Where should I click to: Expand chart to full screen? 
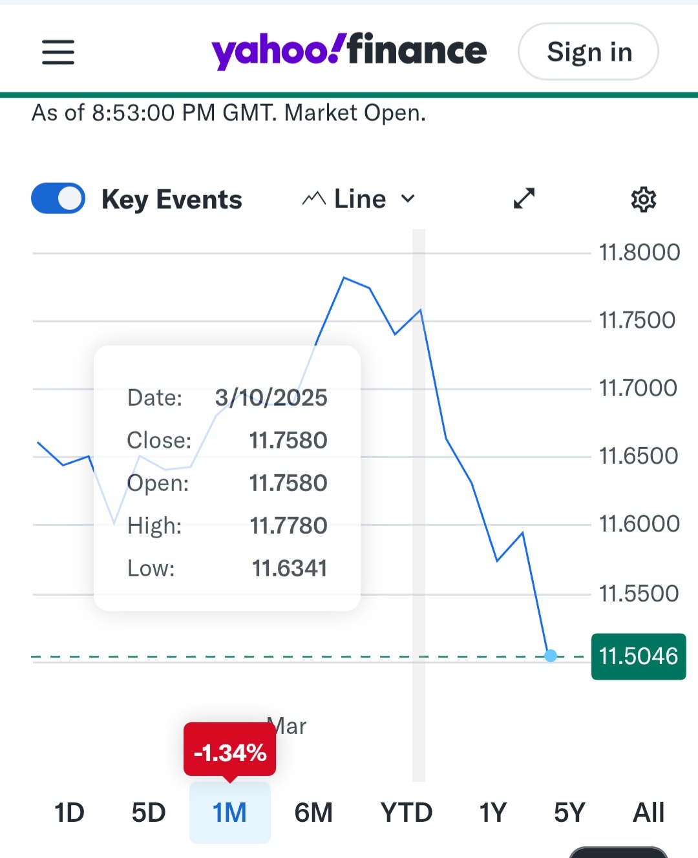(x=524, y=198)
